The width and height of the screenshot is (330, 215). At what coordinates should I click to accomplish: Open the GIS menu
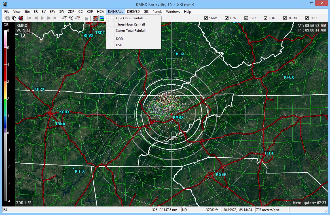tap(146, 12)
